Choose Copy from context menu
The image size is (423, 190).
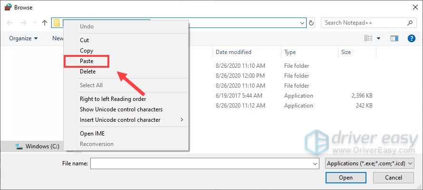[x=126, y=51]
